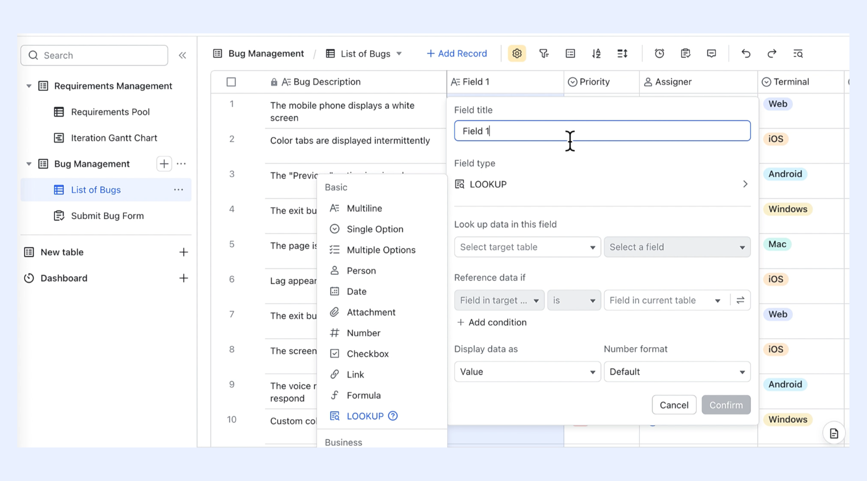
Task: Expand the LOOKUP field type chevron
Action: [x=745, y=184]
